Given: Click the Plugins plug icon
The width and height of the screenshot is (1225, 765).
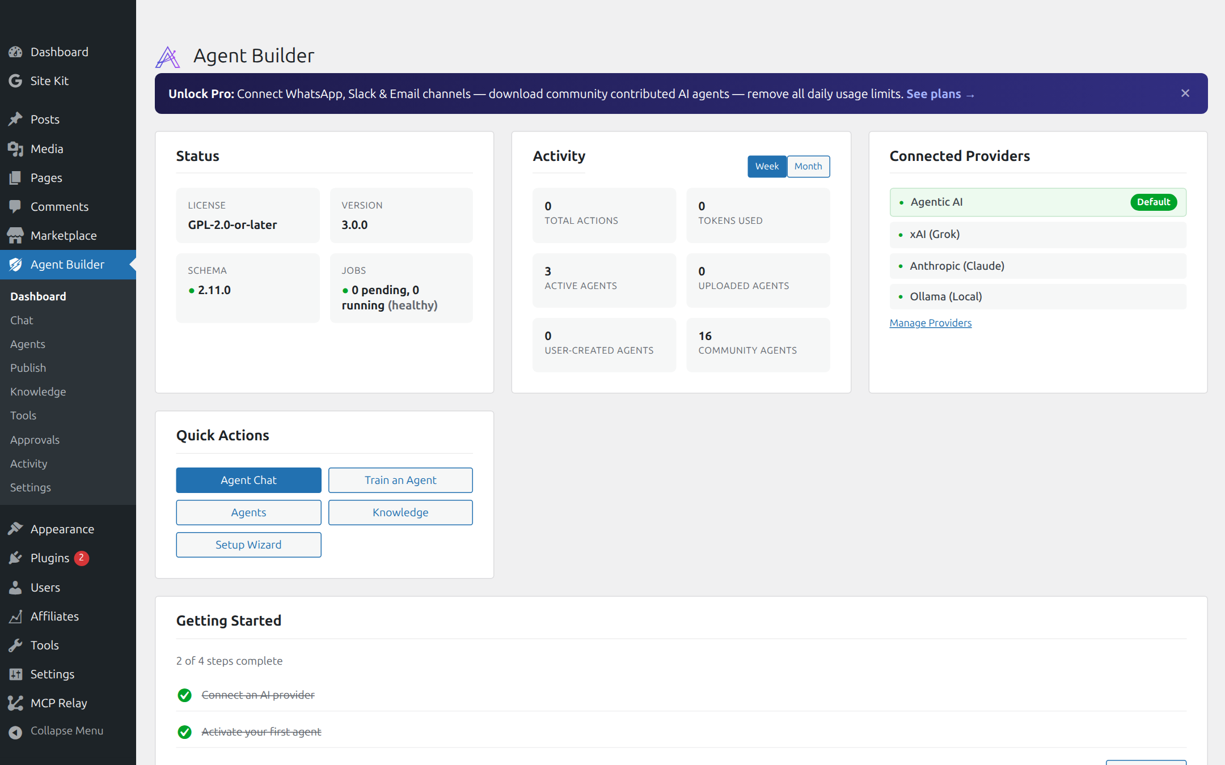Looking at the screenshot, I should 15,558.
